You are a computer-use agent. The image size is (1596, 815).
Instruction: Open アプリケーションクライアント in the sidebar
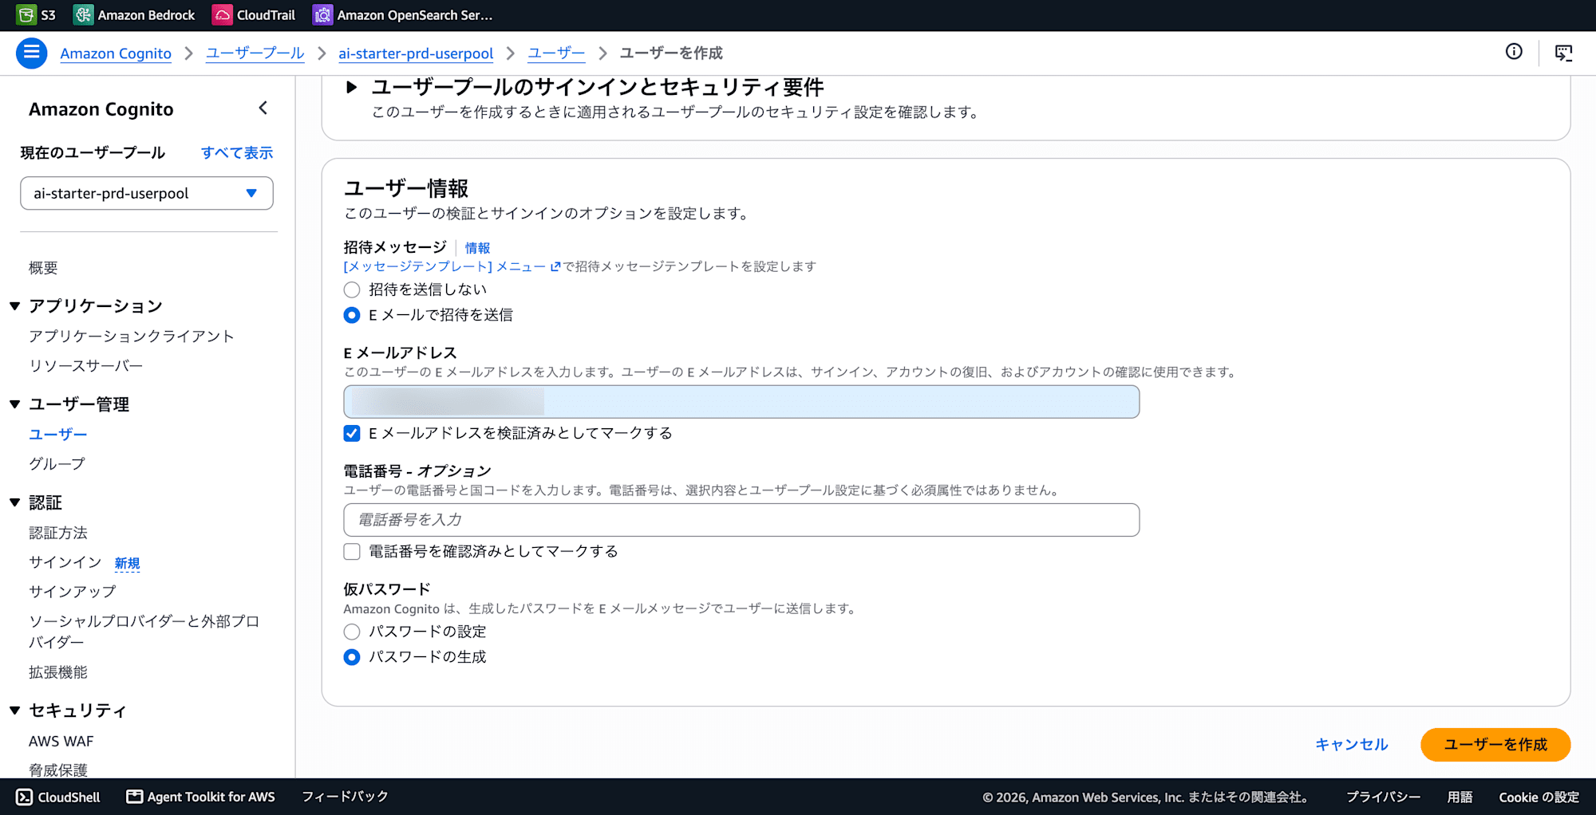pyautogui.click(x=132, y=337)
